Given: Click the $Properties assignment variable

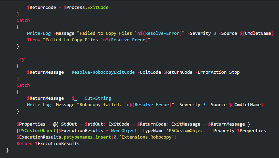Looking at the screenshot, I should 31,124.
